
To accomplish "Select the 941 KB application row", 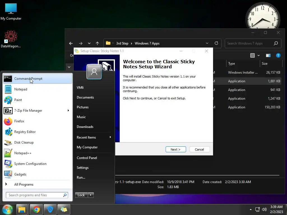I will pos(247,90).
